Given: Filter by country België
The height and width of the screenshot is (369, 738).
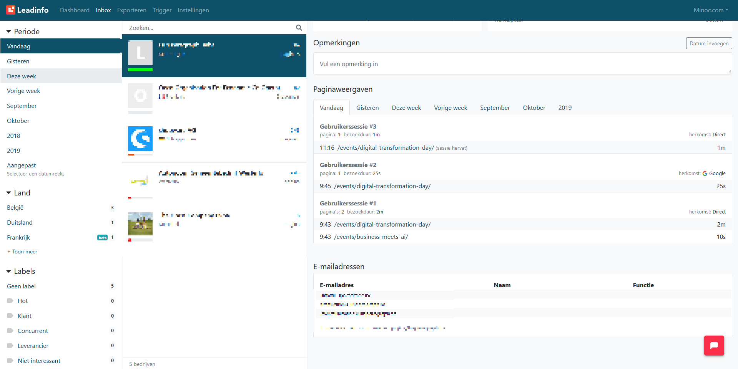Looking at the screenshot, I should click(x=61, y=207).
